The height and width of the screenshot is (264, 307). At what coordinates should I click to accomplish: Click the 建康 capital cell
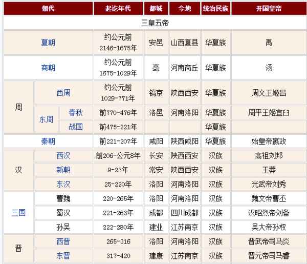(x=156, y=256)
